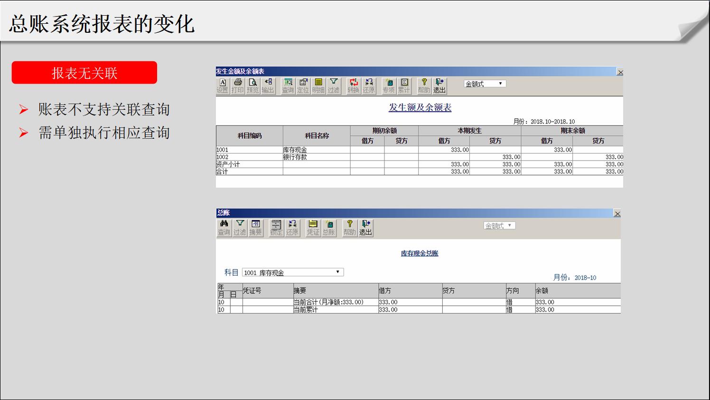
Task: Click 设置 (Settings) icon in balance table toolbar
Action: (x=223, y=86)
